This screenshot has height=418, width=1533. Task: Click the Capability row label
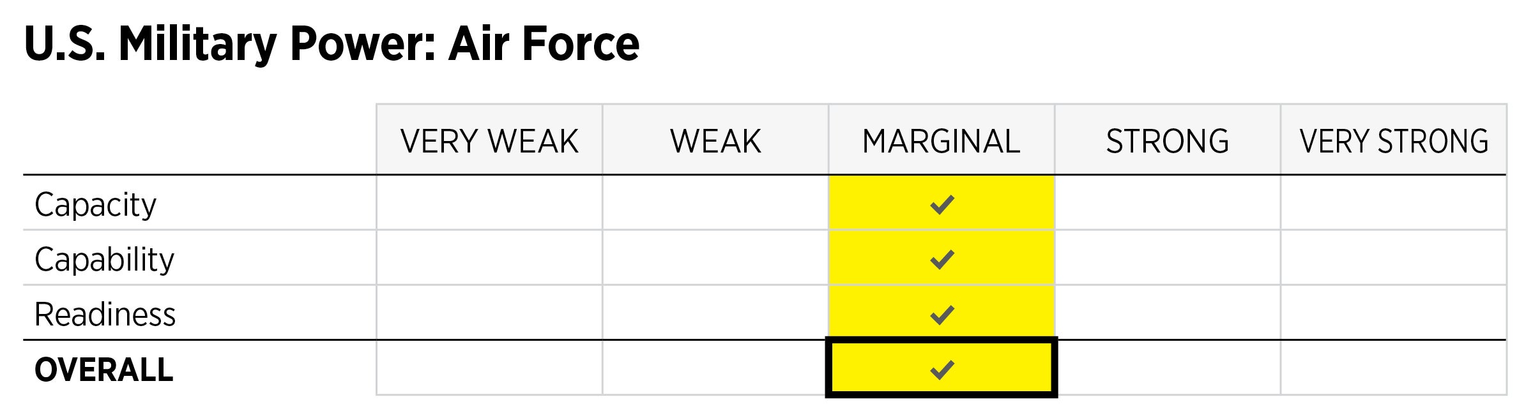pyautogui.click(x=105, y=260)
